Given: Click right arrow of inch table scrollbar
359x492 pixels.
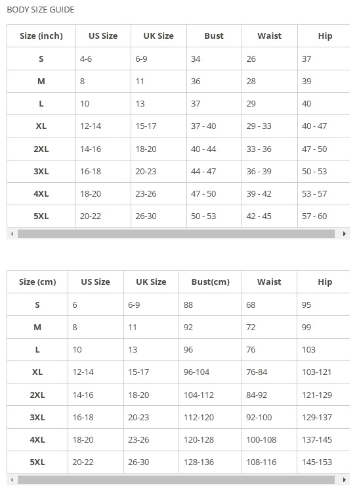Looking at the screenshot, I should tap(345, 234).
